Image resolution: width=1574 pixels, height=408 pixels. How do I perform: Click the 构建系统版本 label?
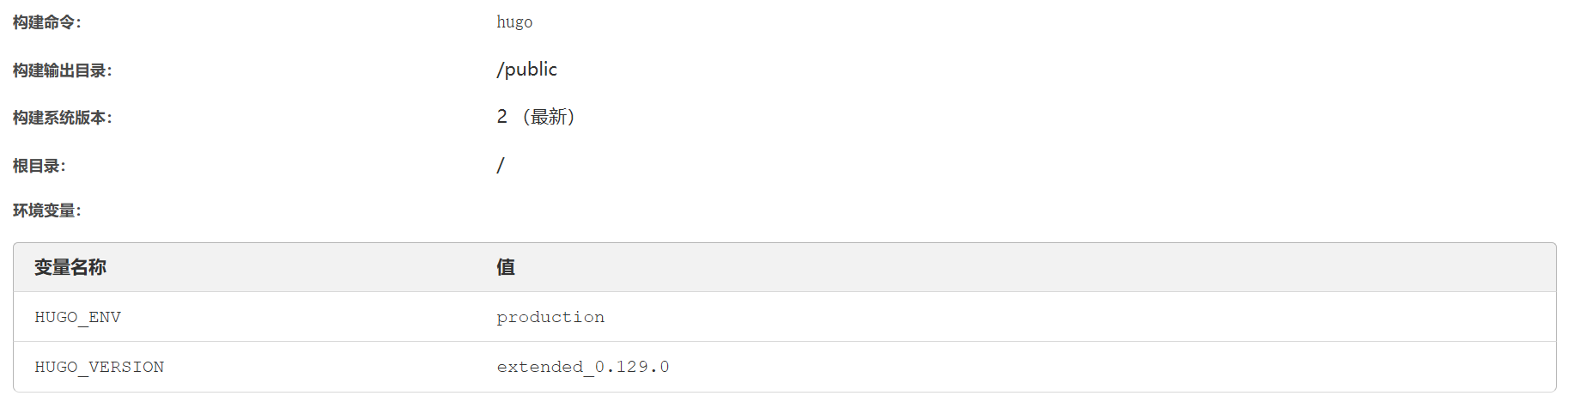62,118
